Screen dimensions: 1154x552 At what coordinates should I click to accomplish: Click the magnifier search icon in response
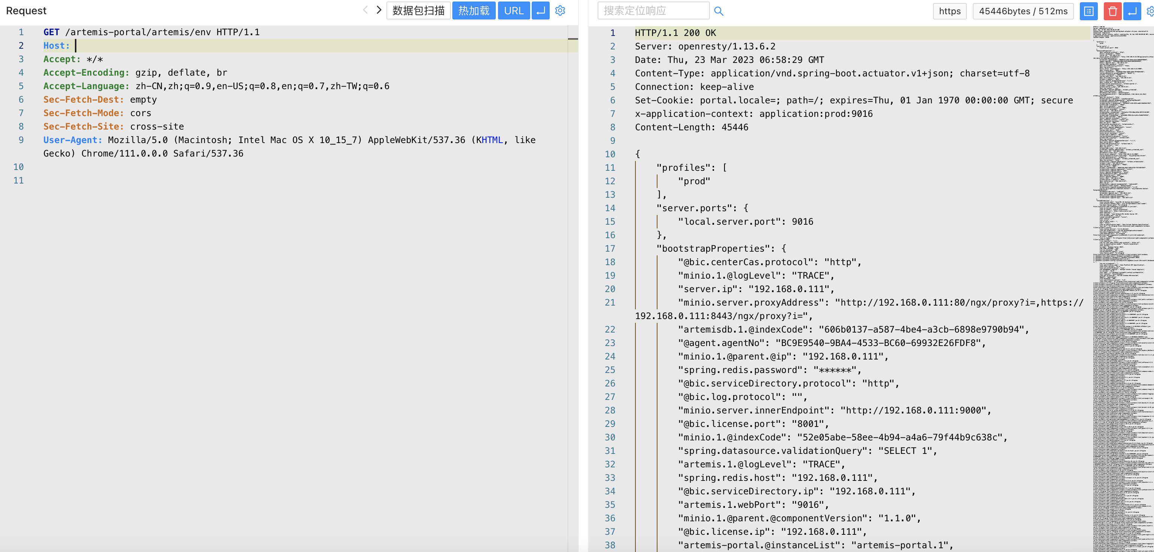[719, 11]
